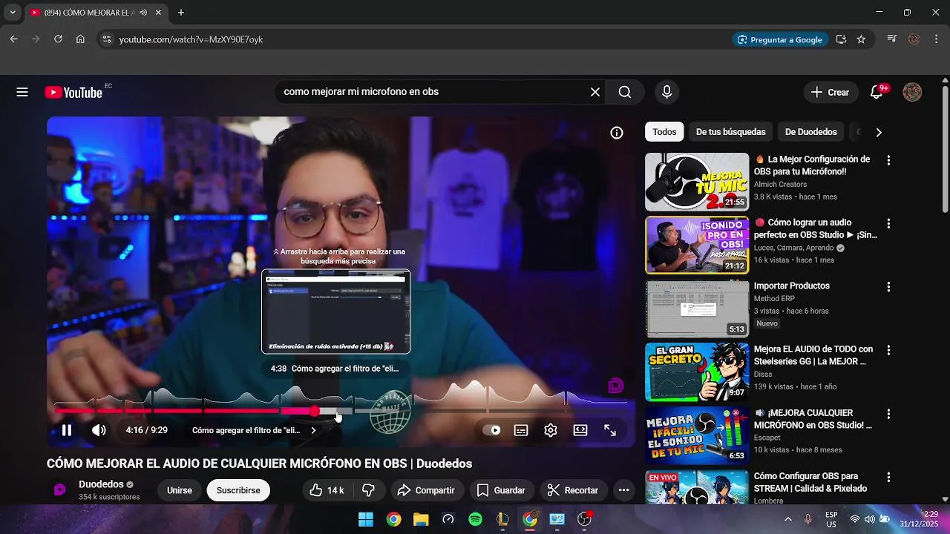Open options for La Mejor Configuración video

888,160
